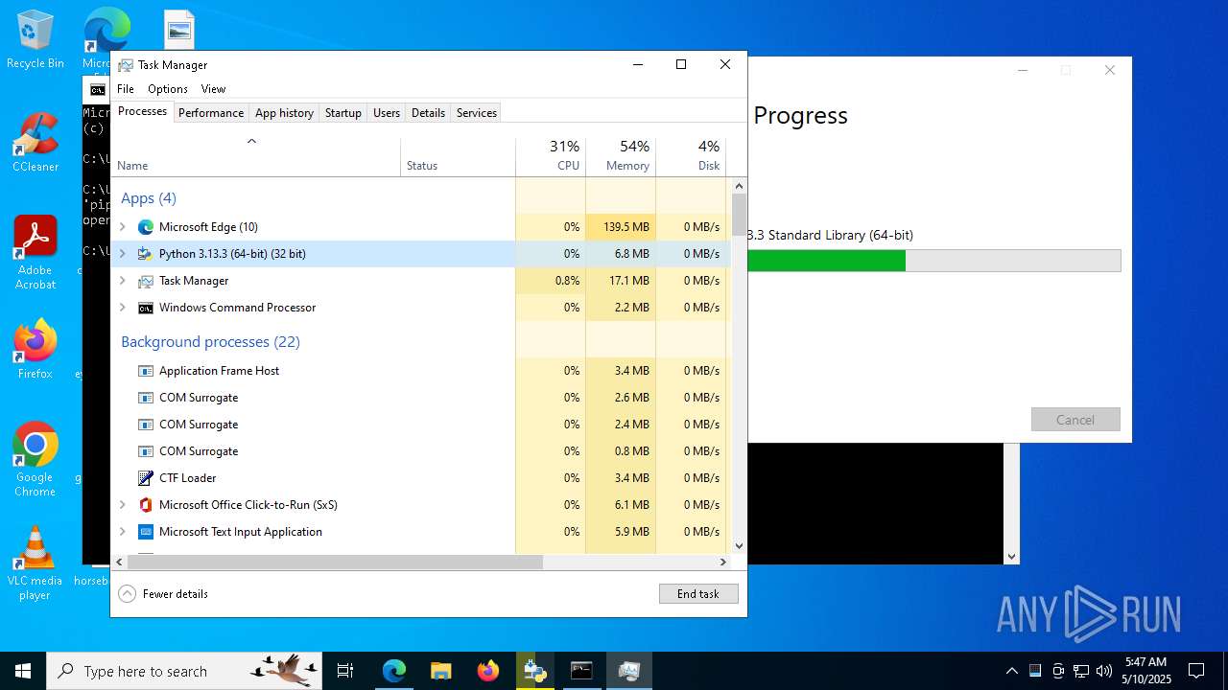1228x690 pixels.
Task: Click the volume icon in system tray
Action: (1104, 671)
